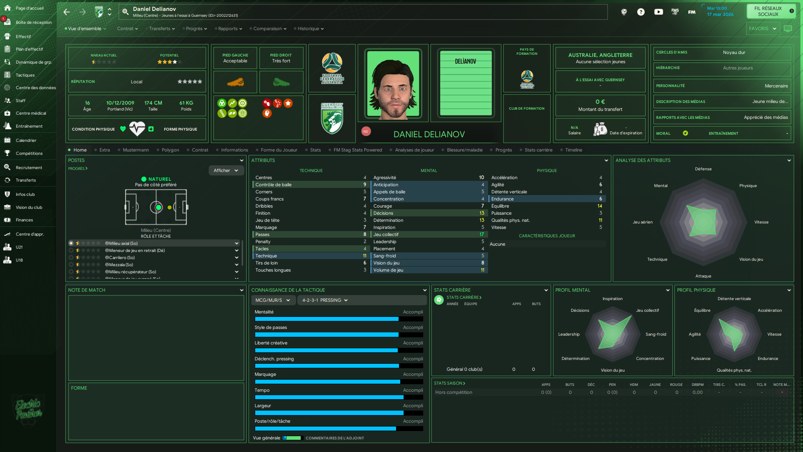Open Centre médical in sidebar
803x452 pixels.
(31, 113)
